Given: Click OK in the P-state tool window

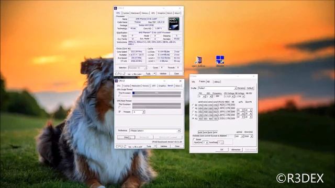Looking at the screenshot, I should point(221,149).
